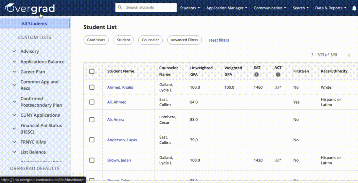
Task: Select the All Students tab
Action: [x=35, y=24]
